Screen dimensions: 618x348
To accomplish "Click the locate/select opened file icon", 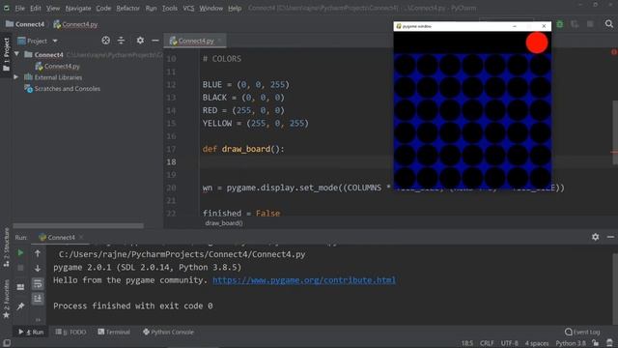I will 105,41.
